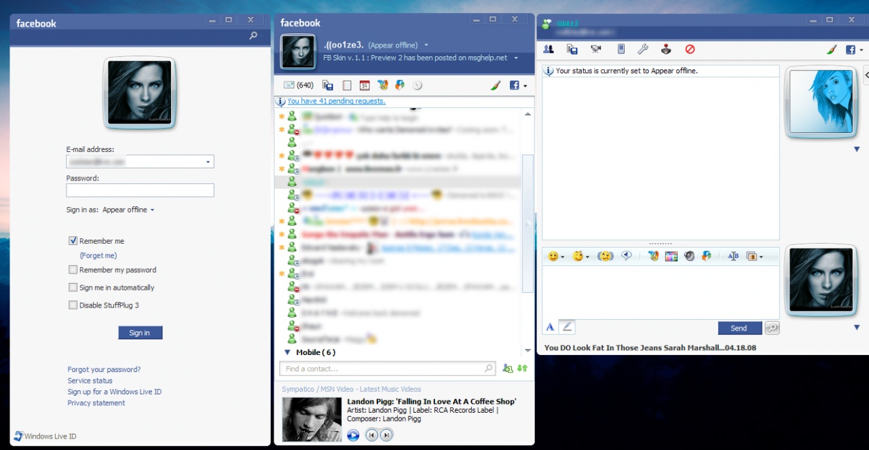Untick the Remember me checkbox
869x450 pixels.
(73, 241)
